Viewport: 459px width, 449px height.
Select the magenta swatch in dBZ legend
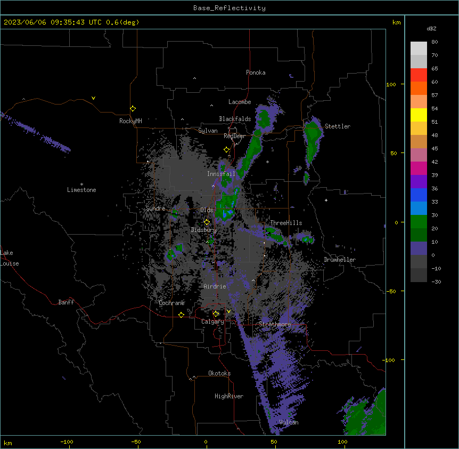pyautogui.click(x=419, y=168)
